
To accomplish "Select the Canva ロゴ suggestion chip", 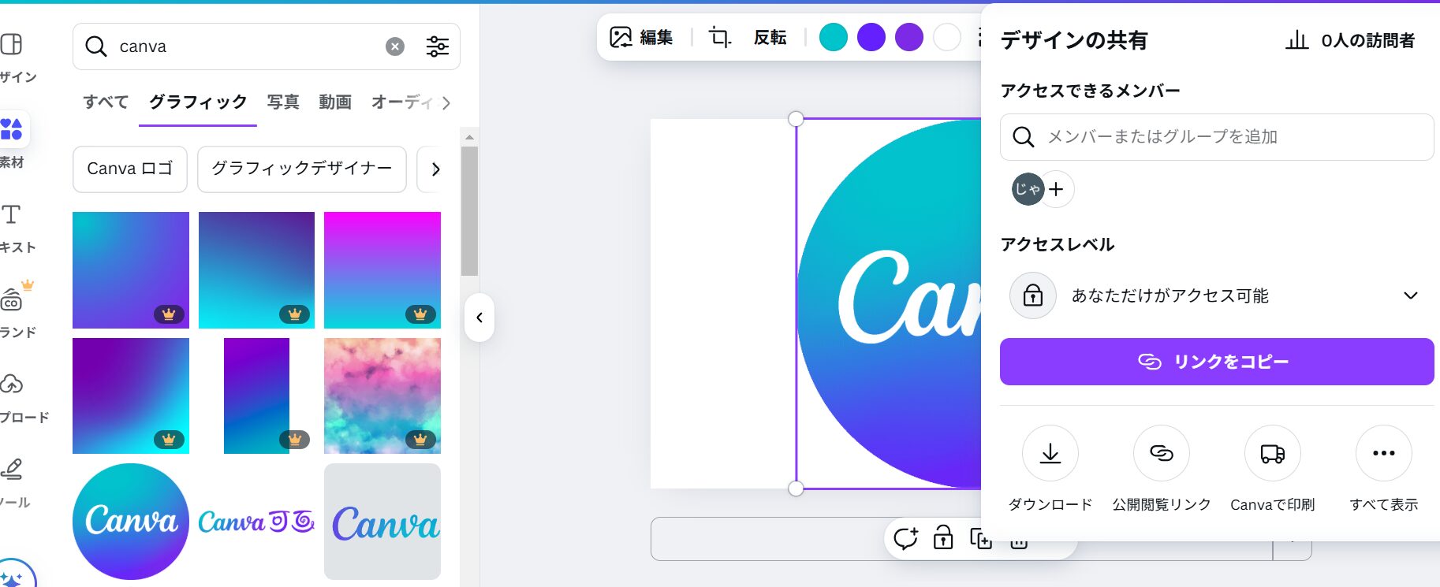I will pos(130,169).
